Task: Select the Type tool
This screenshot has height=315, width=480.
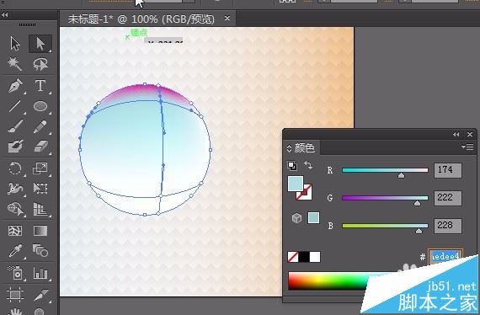Action: click(40, 86)
